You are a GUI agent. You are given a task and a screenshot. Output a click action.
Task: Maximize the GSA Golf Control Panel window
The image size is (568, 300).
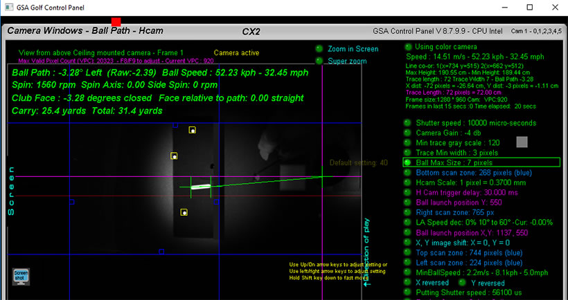[530, 7]
